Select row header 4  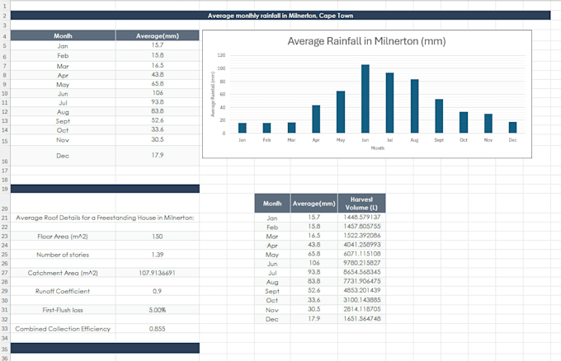click(x=5, y=36)
